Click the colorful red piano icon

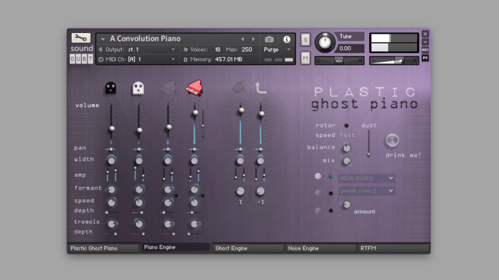(194, 88)
